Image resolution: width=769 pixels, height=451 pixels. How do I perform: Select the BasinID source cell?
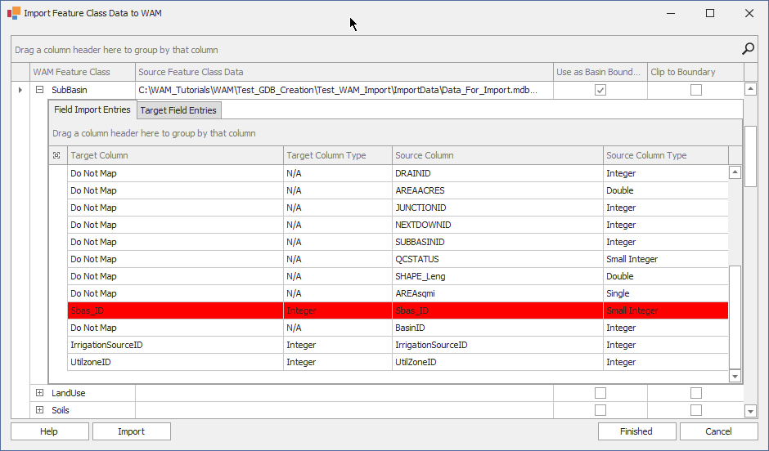pos(497,328)
